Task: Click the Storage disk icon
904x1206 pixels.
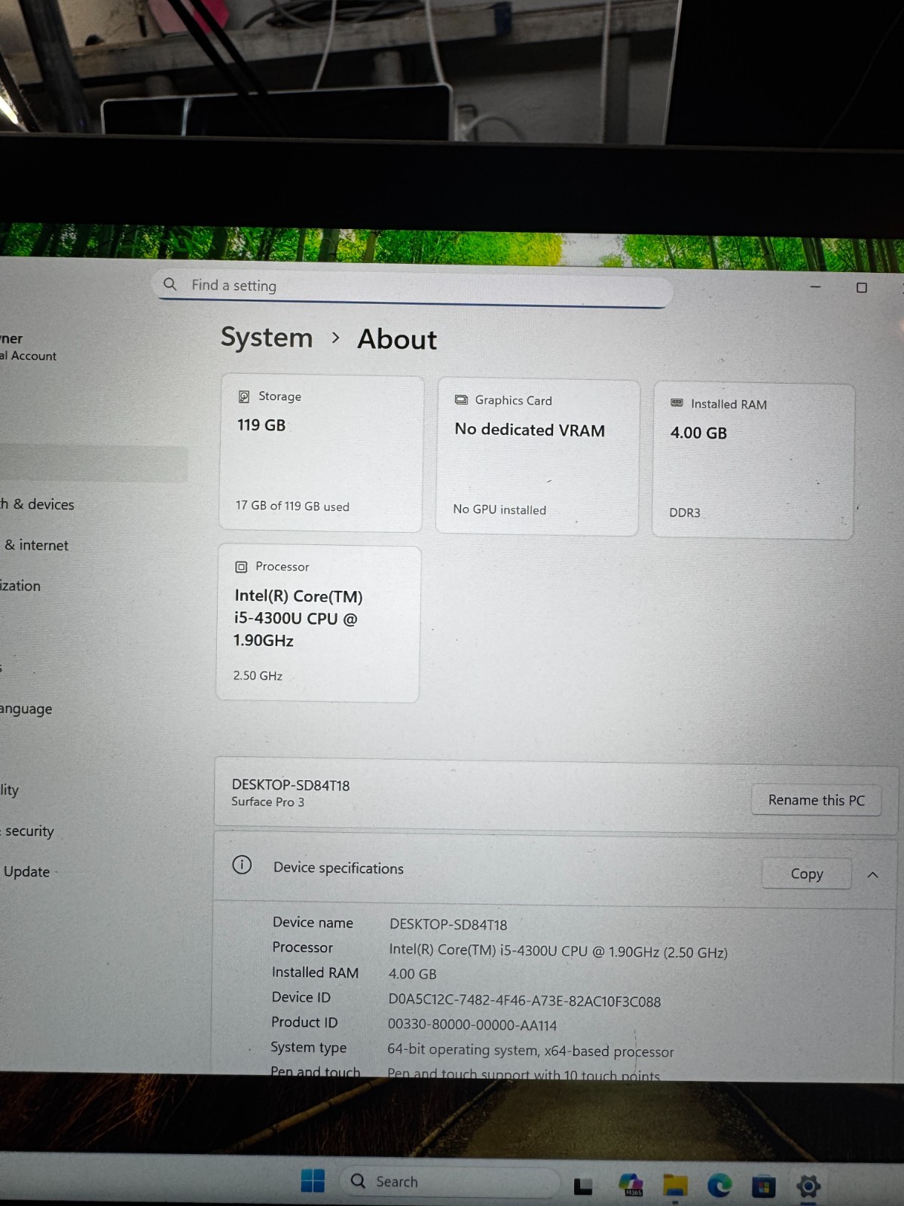Action: [244, 396]
